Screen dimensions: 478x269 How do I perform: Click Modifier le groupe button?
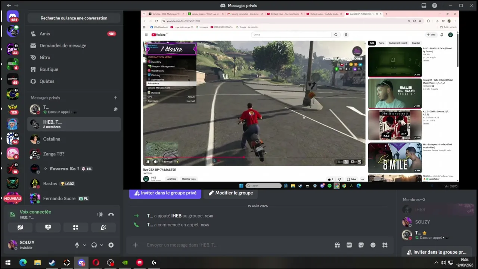coord(230,193)
